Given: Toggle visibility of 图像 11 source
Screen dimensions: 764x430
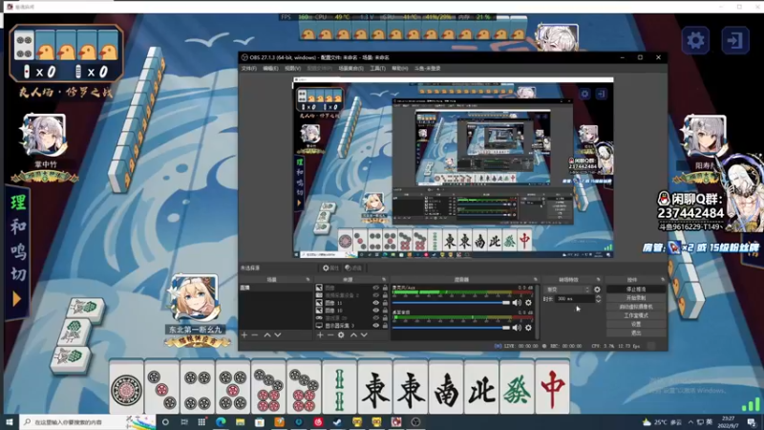Looking at the screenshot, I should coord(375,303).
